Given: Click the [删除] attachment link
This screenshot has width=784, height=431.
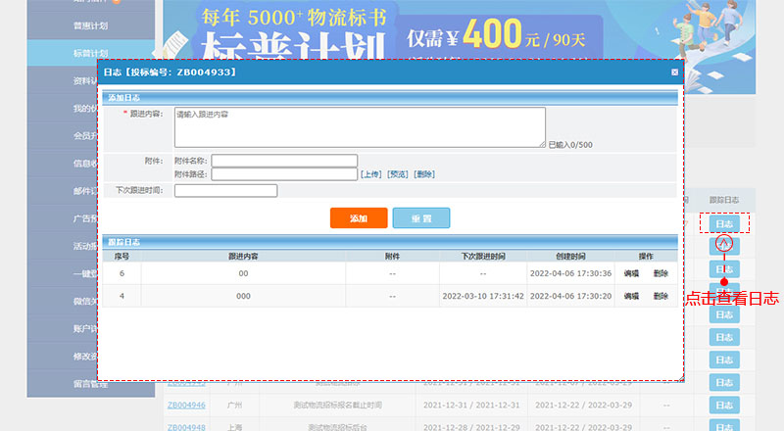Looking at the screenshot, I should (424, 174).
